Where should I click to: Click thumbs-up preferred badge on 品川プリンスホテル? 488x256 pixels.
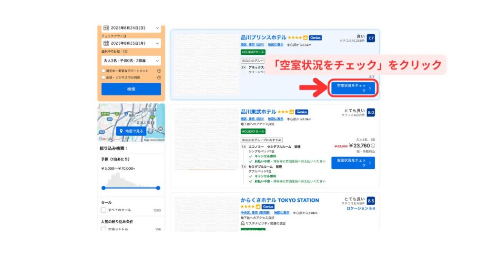pyautogui.click(x=305, y=38)
